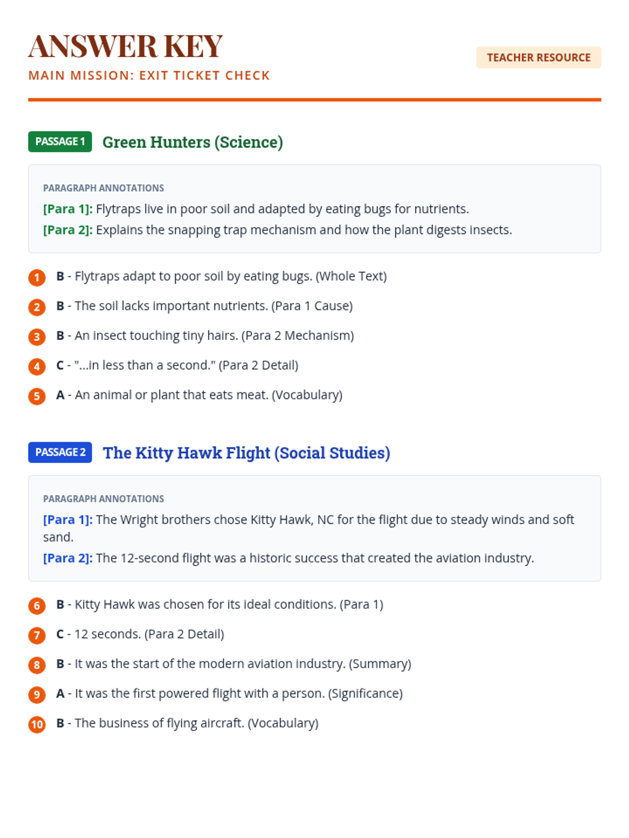Screen dimensions: 629x838
Task: Click the blue Passage 2 label
Action: [x=60, y=452]
